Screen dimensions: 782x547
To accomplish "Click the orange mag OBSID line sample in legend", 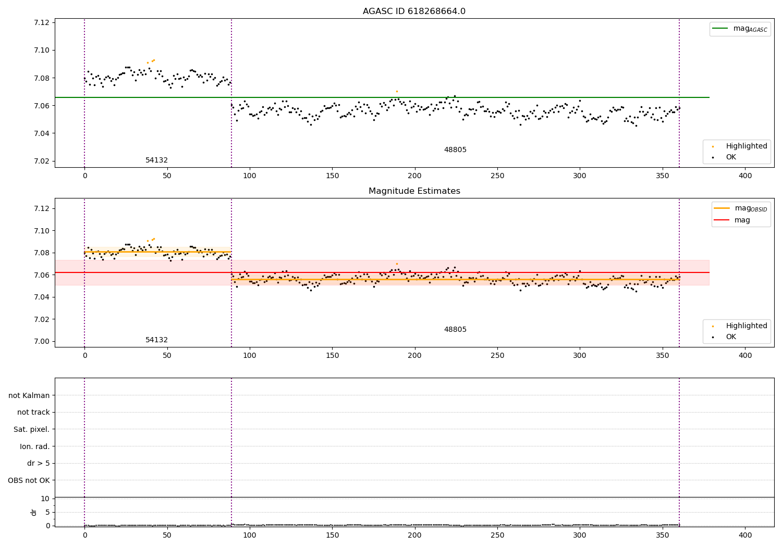I will pos(722,208).
